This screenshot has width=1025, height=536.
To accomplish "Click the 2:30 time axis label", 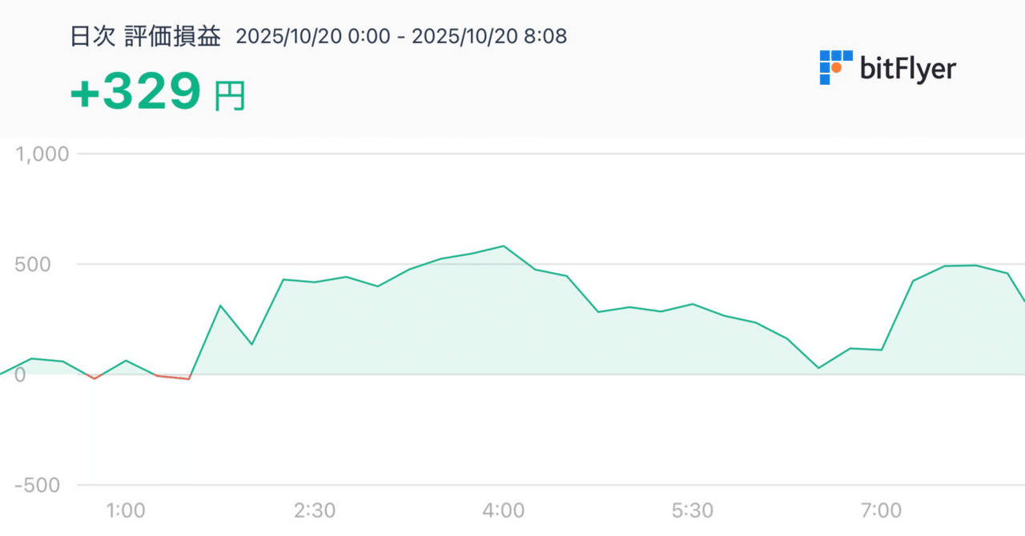I will click(316, 510).
